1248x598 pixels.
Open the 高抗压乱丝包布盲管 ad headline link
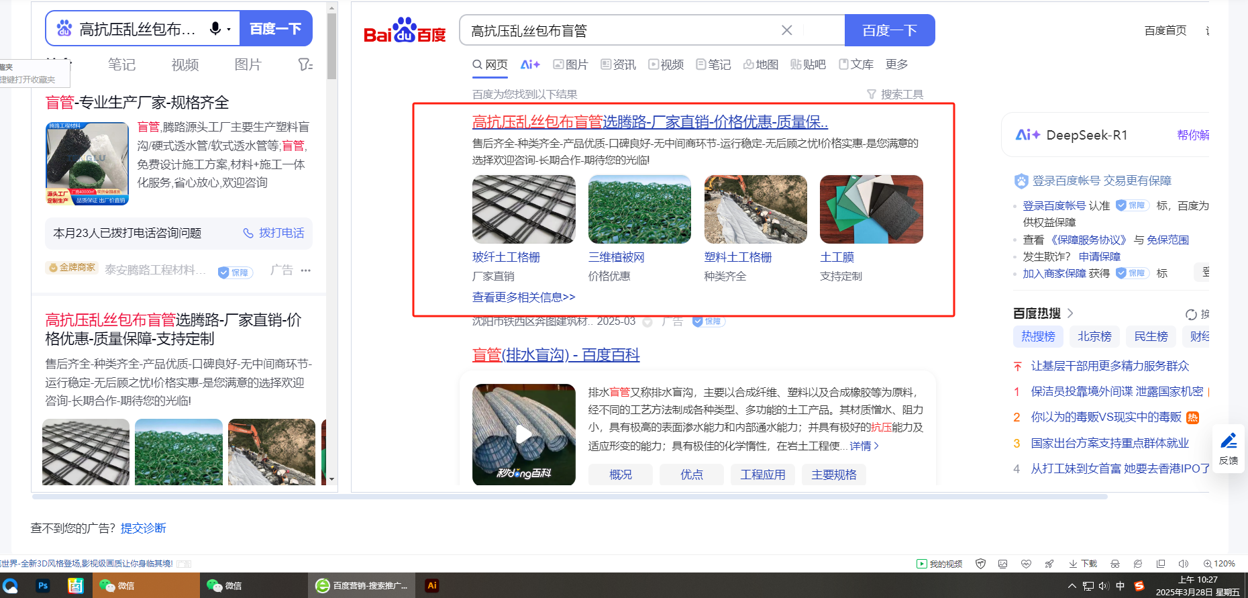pos(650,122)
